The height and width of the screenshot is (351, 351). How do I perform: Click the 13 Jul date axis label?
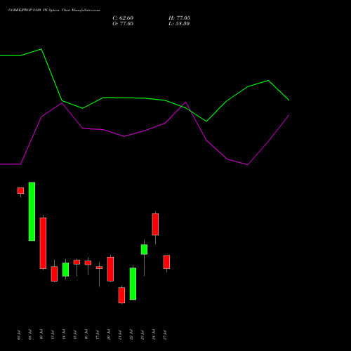(53, 335)
